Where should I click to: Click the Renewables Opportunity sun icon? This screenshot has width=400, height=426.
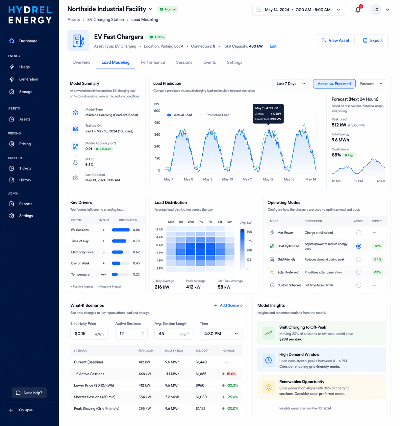pyautogui.click(x=268, y=387)
